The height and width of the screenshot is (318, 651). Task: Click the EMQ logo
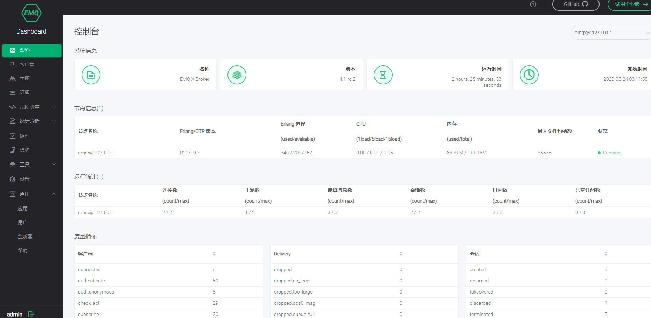tap(31, 13)
